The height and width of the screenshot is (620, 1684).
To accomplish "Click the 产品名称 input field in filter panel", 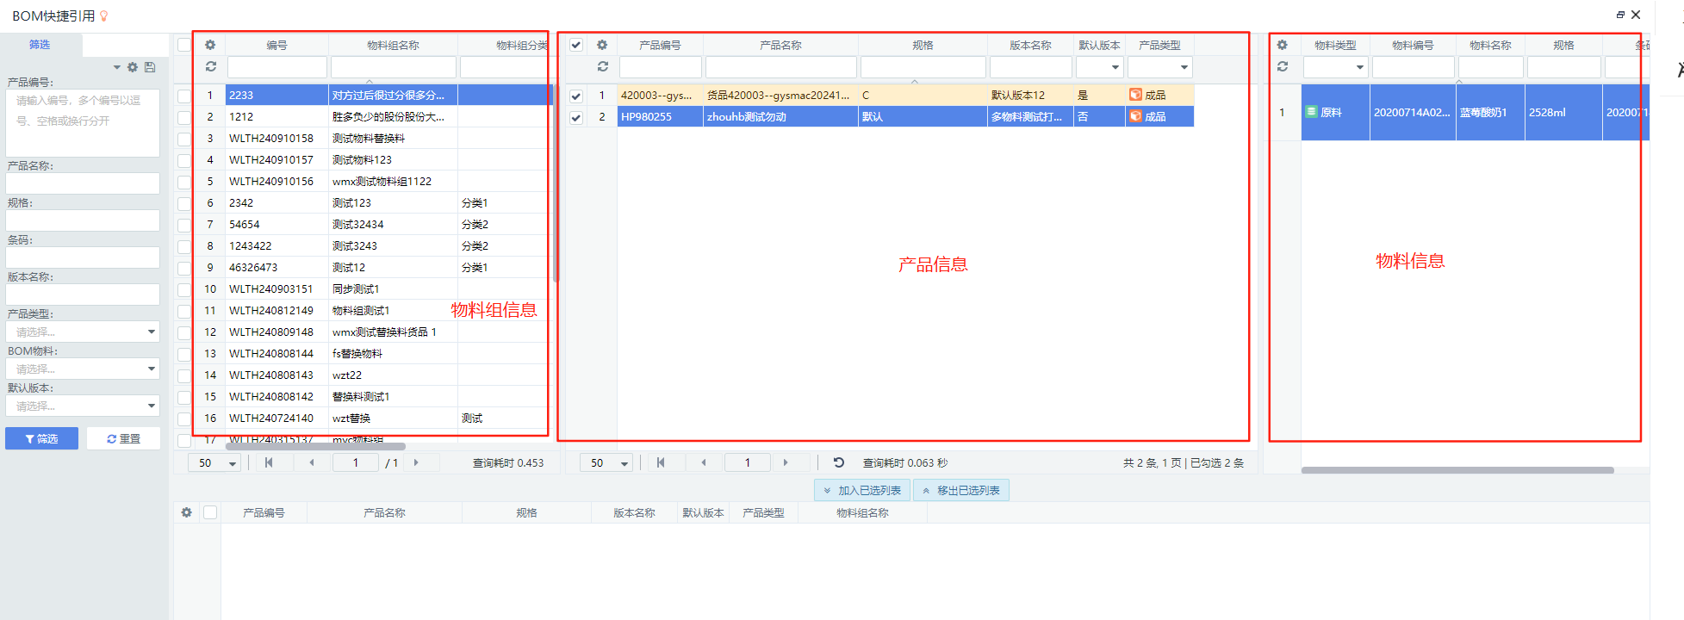I will [83, 183].
